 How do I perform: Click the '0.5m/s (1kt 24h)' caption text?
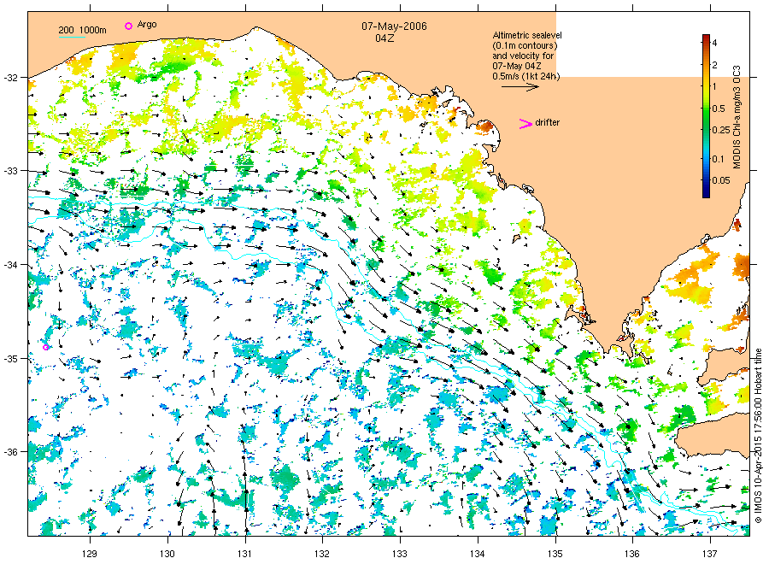click(526, 77)
